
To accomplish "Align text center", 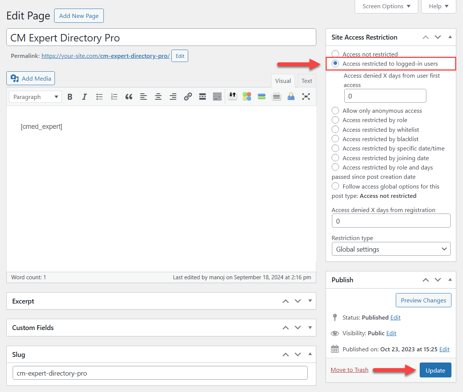I will pos(158,97).
